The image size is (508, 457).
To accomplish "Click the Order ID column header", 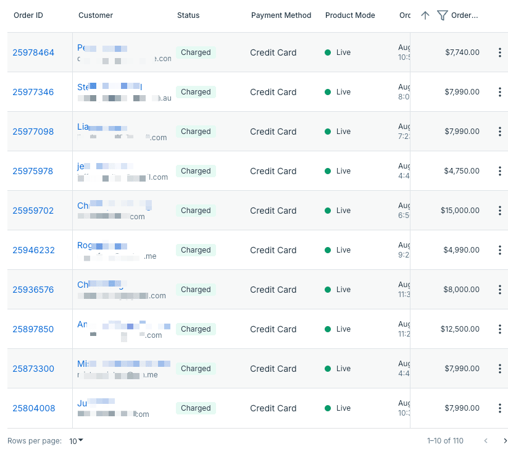I will [x=28, y=15].
